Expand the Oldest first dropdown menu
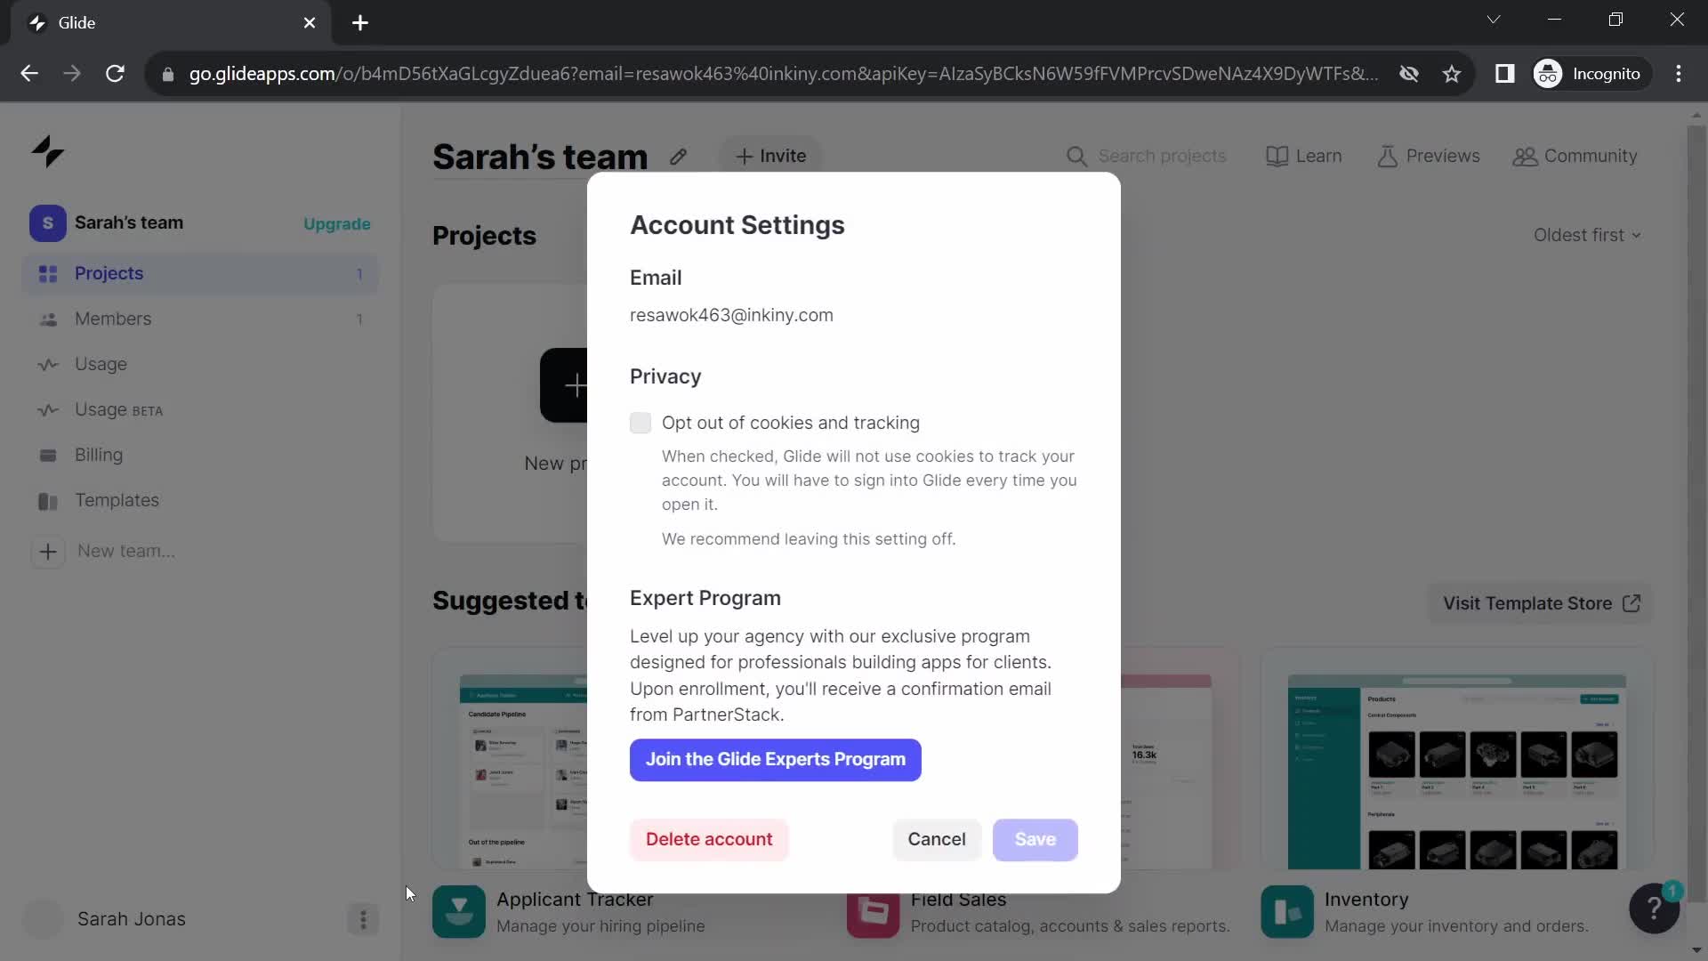Viewport: 1708px width, 961px height. coord(1587,235)
